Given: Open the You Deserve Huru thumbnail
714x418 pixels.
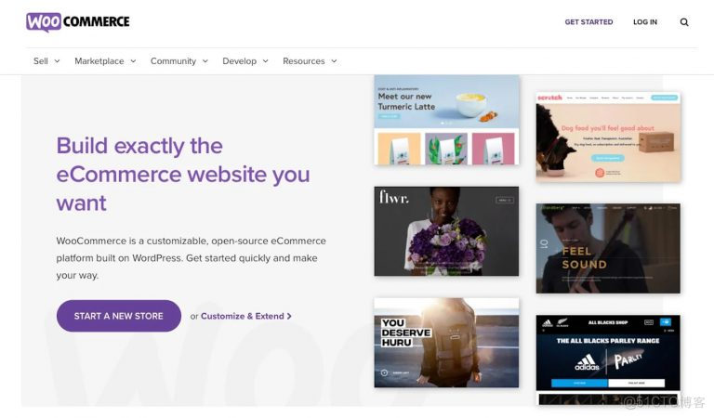Looking at the screenshot, I should click(x=446, y=342).
